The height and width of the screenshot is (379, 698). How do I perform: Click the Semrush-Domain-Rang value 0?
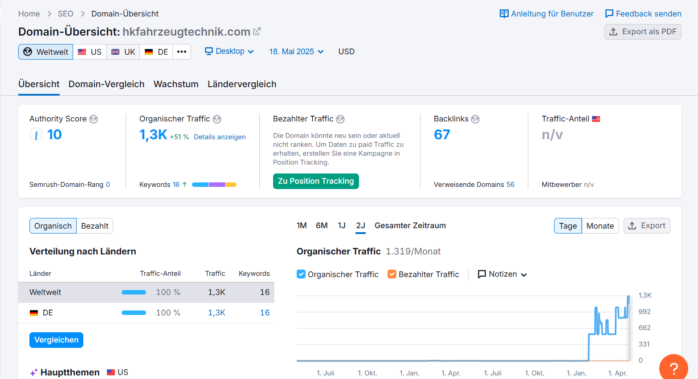(x=108, y=185)
